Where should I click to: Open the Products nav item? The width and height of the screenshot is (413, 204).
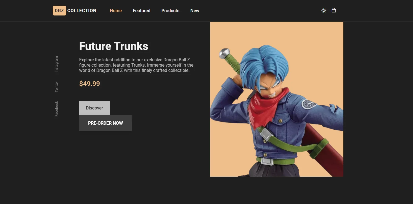(x=170, y=11)
